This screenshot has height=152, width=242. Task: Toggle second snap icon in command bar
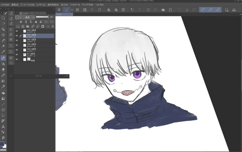tap(210, 10)
